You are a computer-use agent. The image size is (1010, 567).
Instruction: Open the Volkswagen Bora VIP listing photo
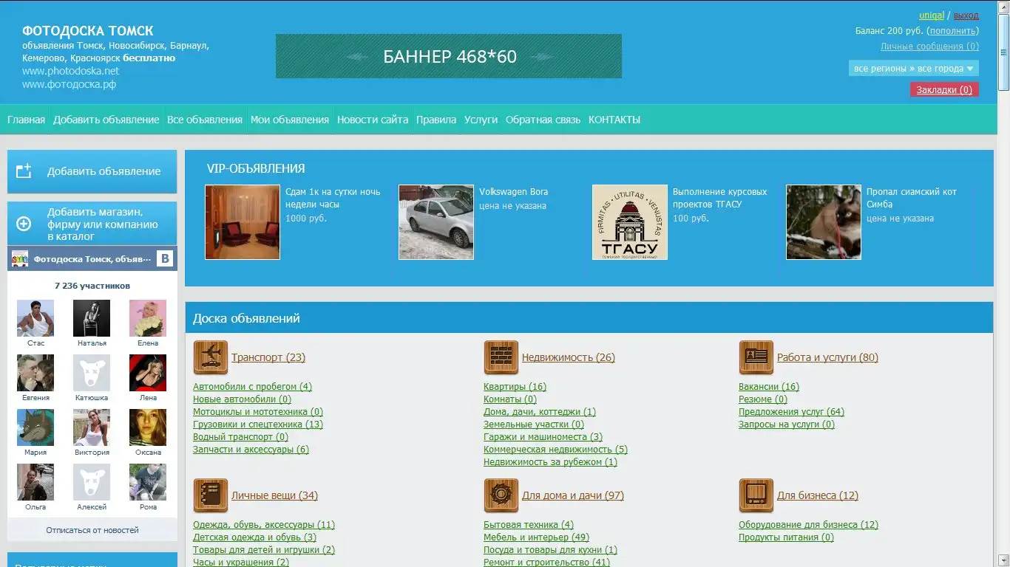[x=436, y=222]
